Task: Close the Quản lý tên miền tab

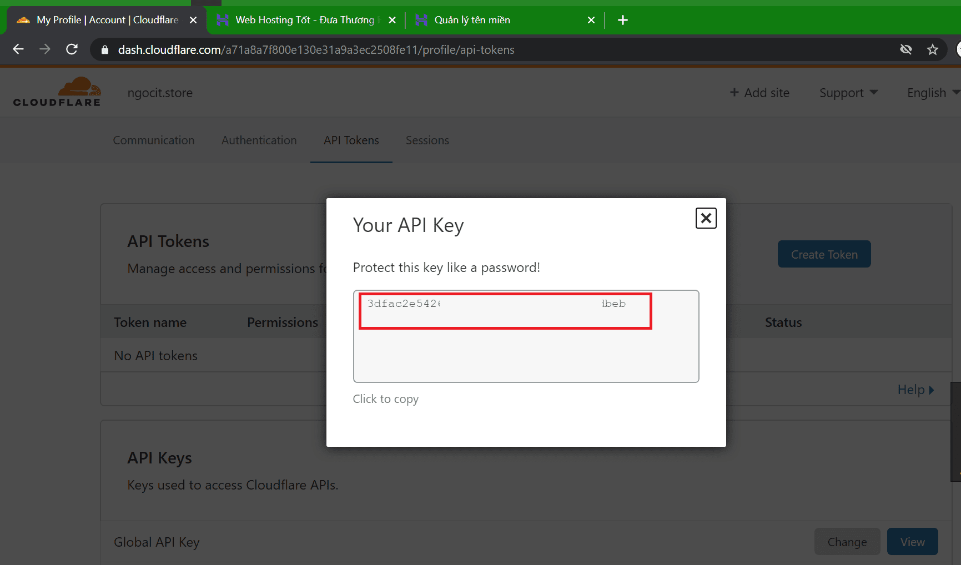Action: (591, 20)
